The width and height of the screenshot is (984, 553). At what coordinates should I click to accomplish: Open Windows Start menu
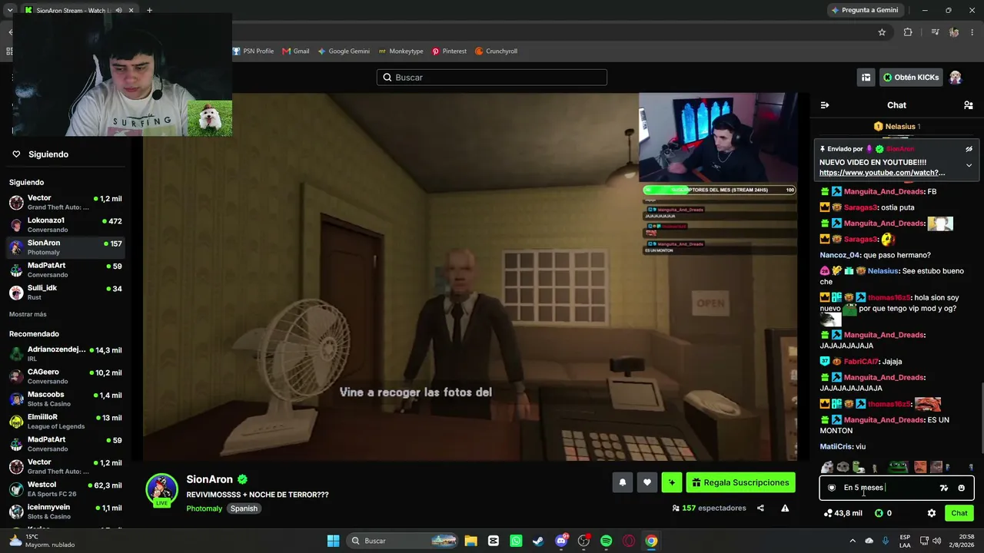333,541
